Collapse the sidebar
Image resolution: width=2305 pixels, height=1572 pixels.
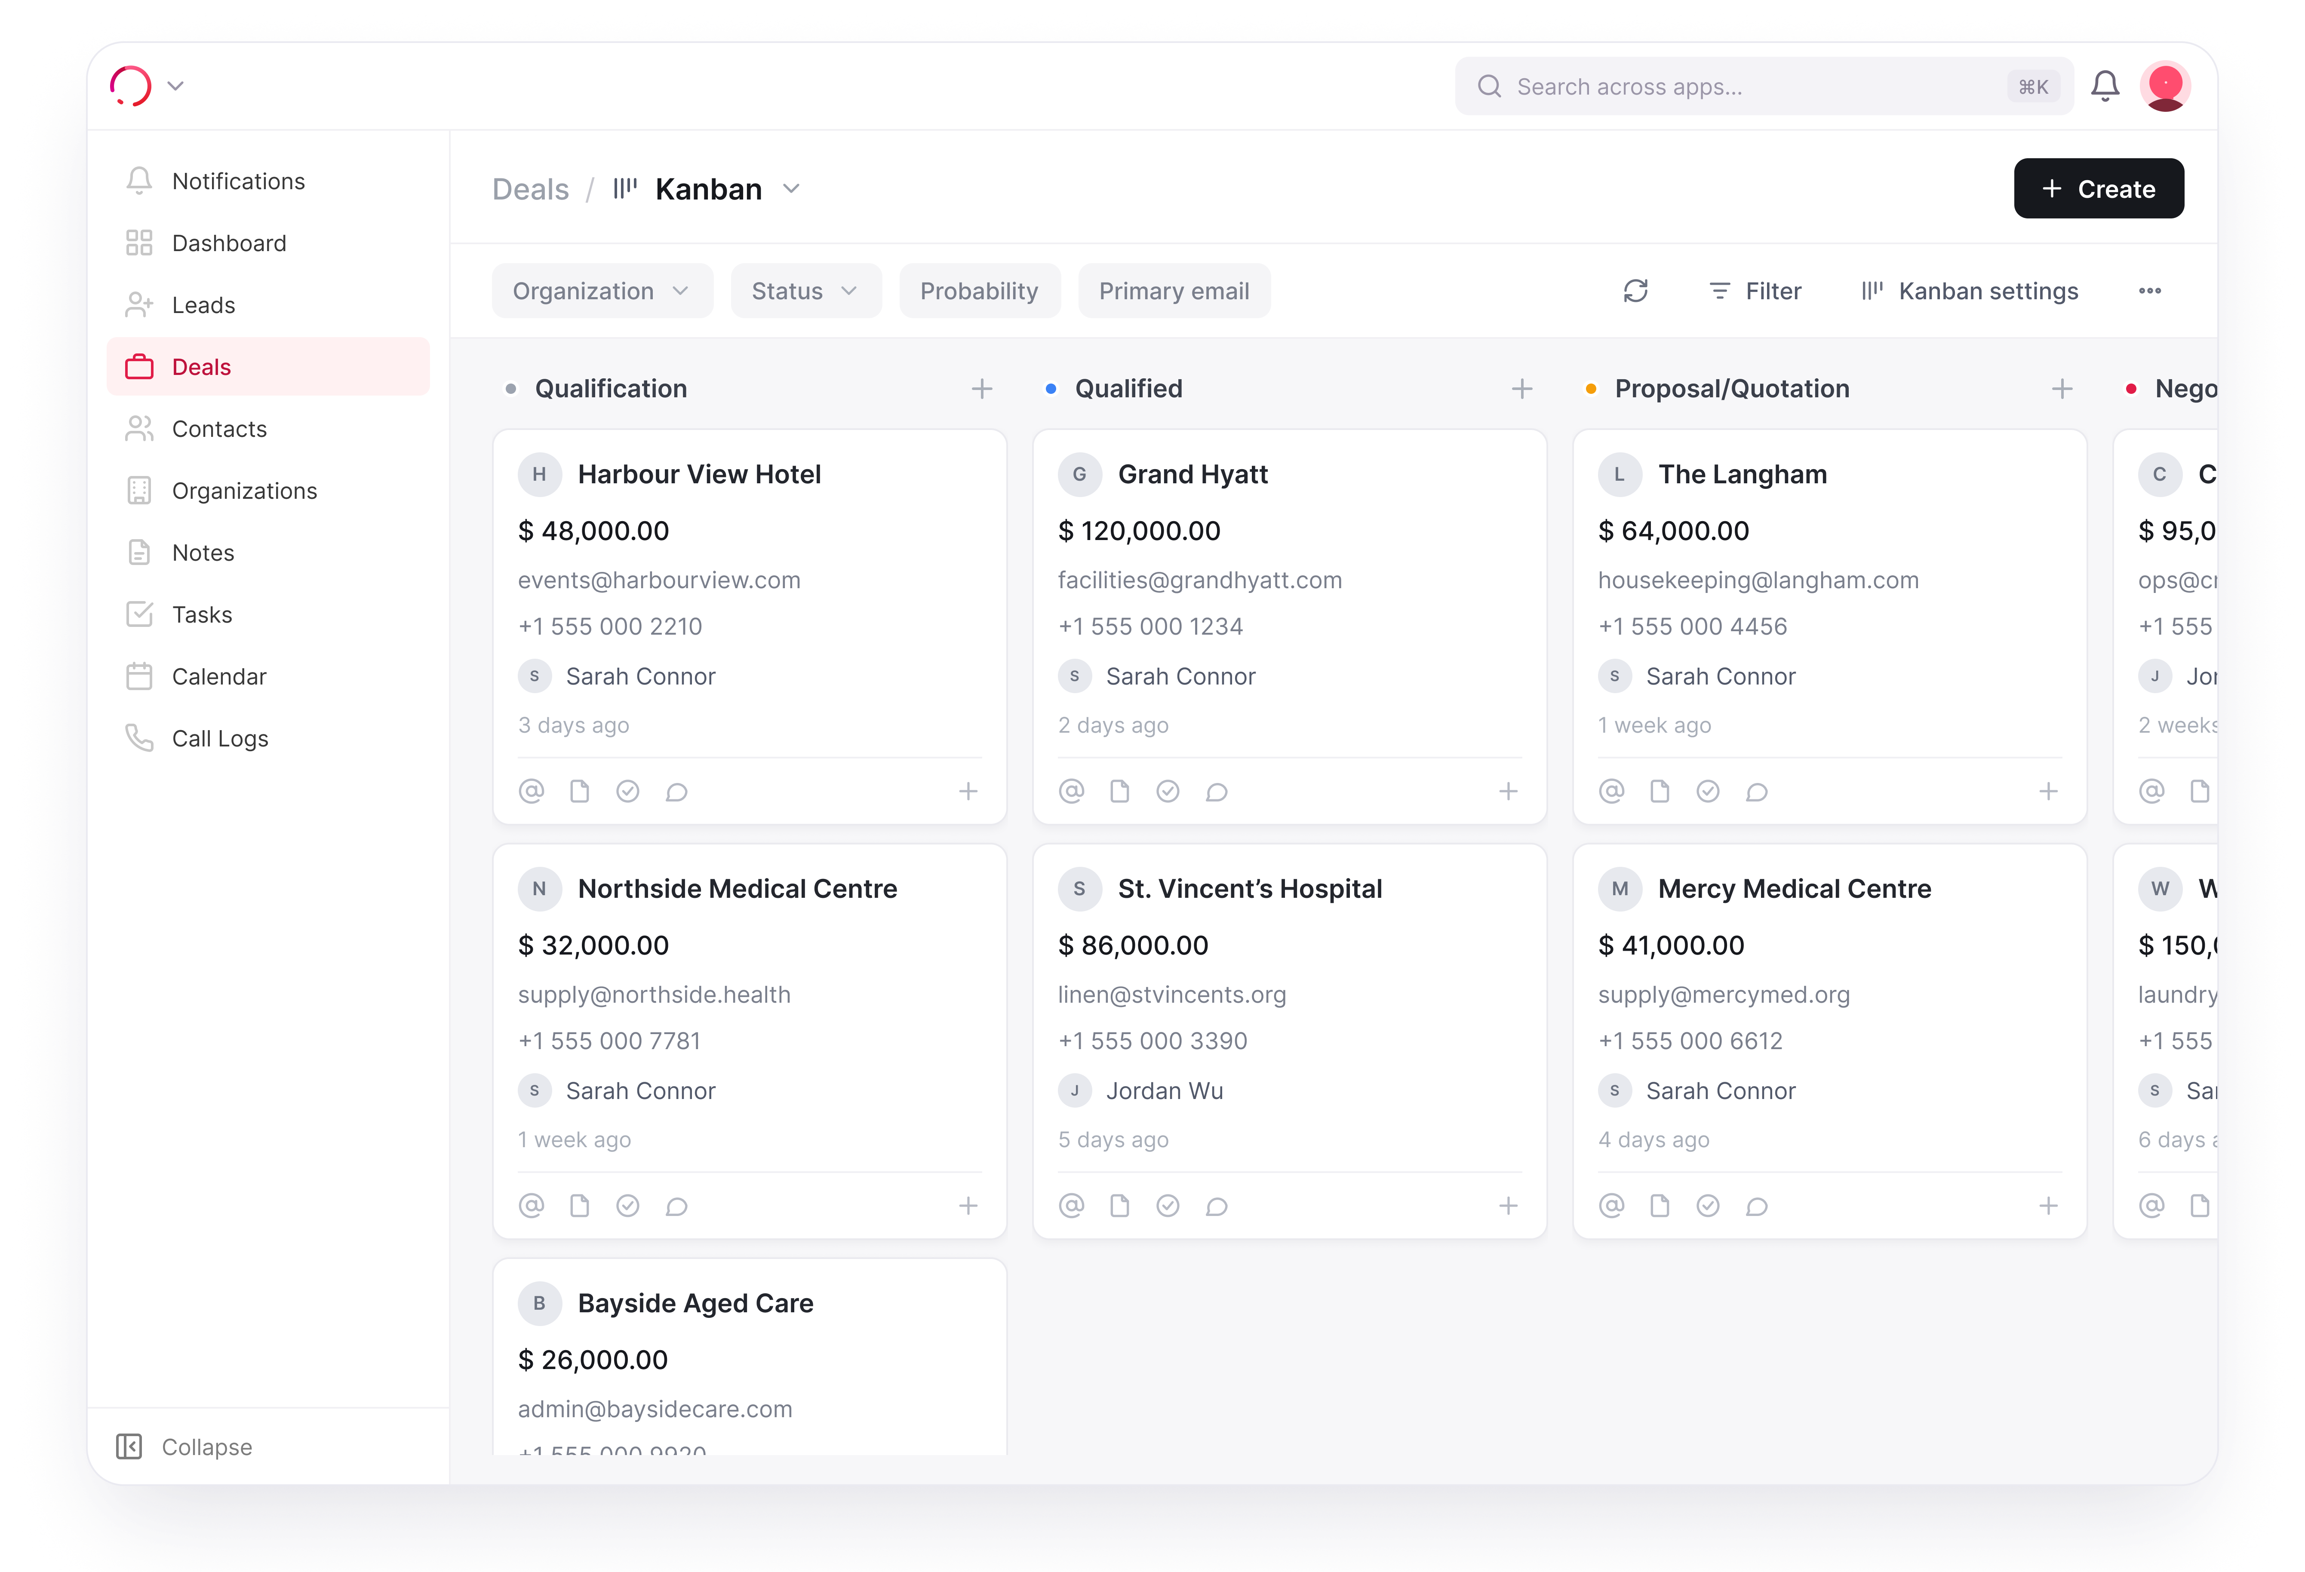(184, 1446)
